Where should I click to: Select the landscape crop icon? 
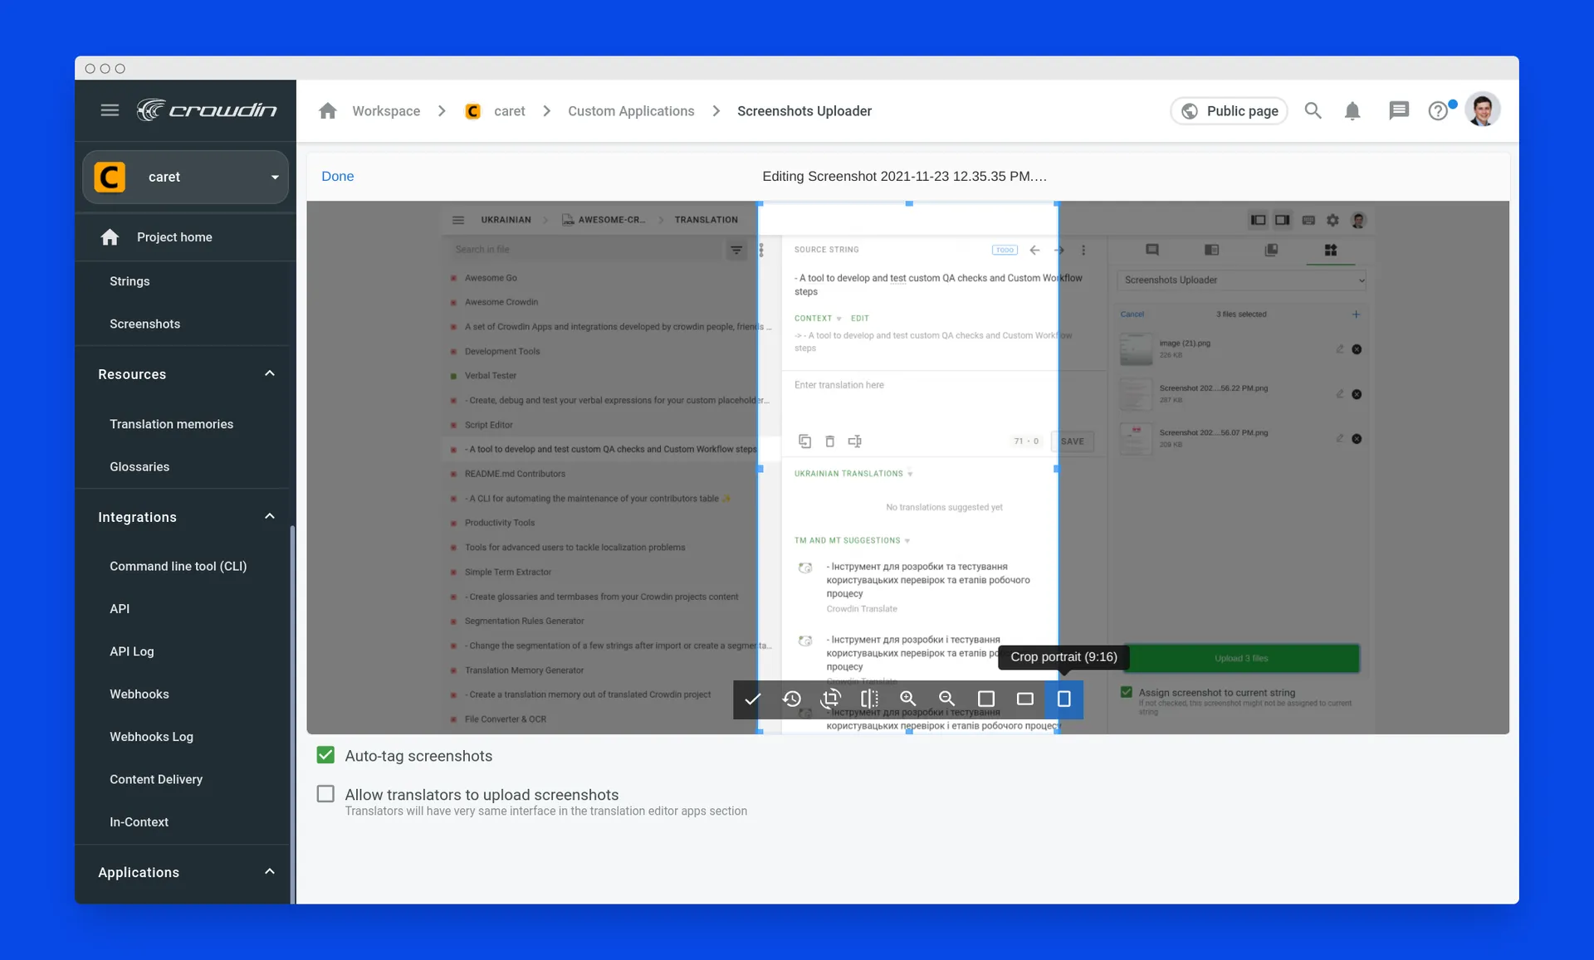click(1025, 699)
